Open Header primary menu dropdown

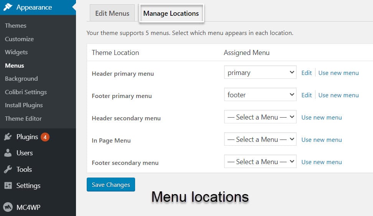coord(260,72)
